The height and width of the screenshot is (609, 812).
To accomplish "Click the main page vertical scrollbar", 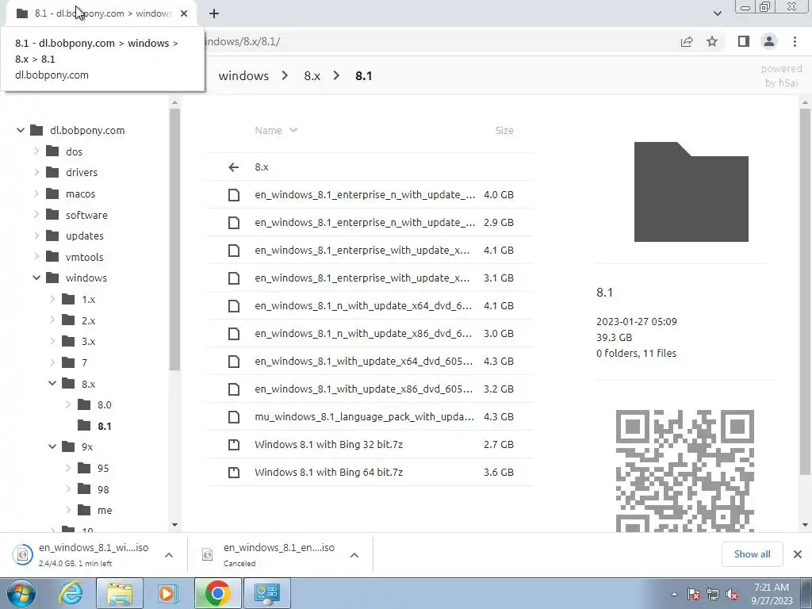I will pyautogui.click(x=806, y=291).
